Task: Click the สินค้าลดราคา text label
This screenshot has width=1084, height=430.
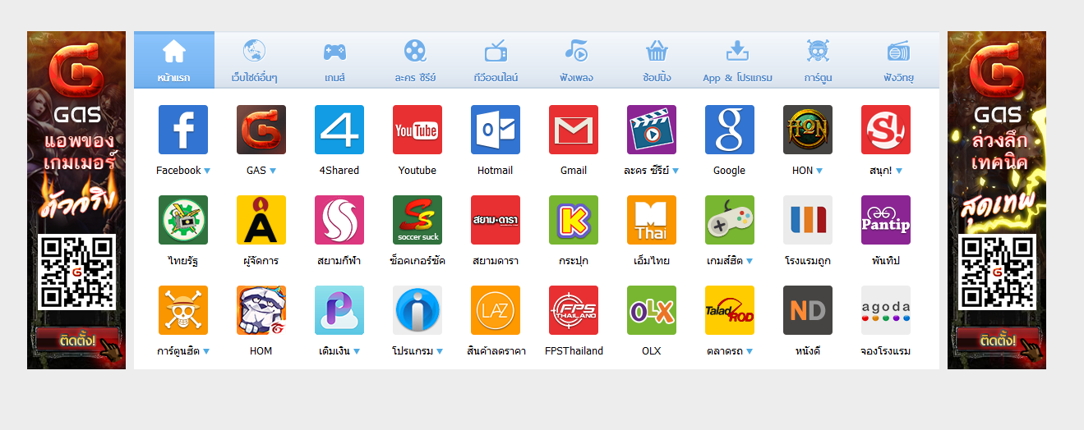Action: pyautogui.click(x=496, y=351)
